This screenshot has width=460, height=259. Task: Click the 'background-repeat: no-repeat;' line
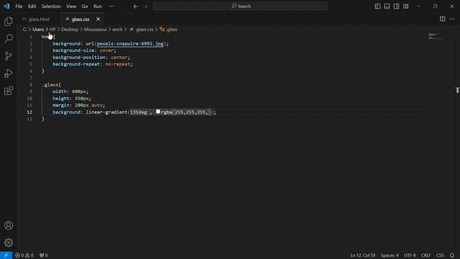click(x=93, y=64)
